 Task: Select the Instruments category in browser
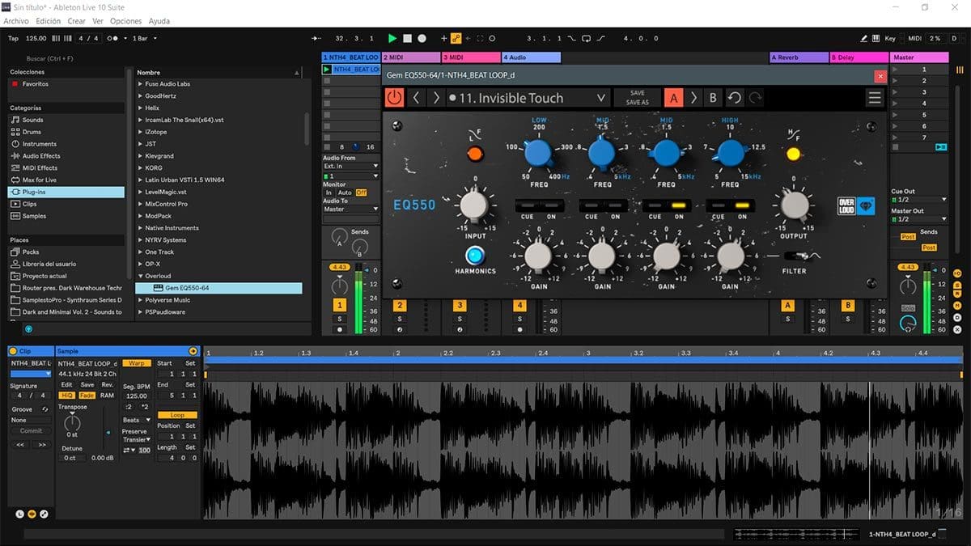[66, 144]
